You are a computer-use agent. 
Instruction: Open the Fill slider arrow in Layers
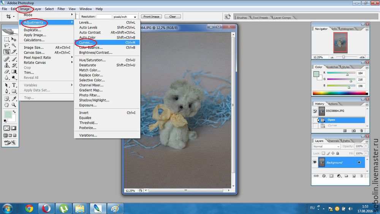point(366,153)
